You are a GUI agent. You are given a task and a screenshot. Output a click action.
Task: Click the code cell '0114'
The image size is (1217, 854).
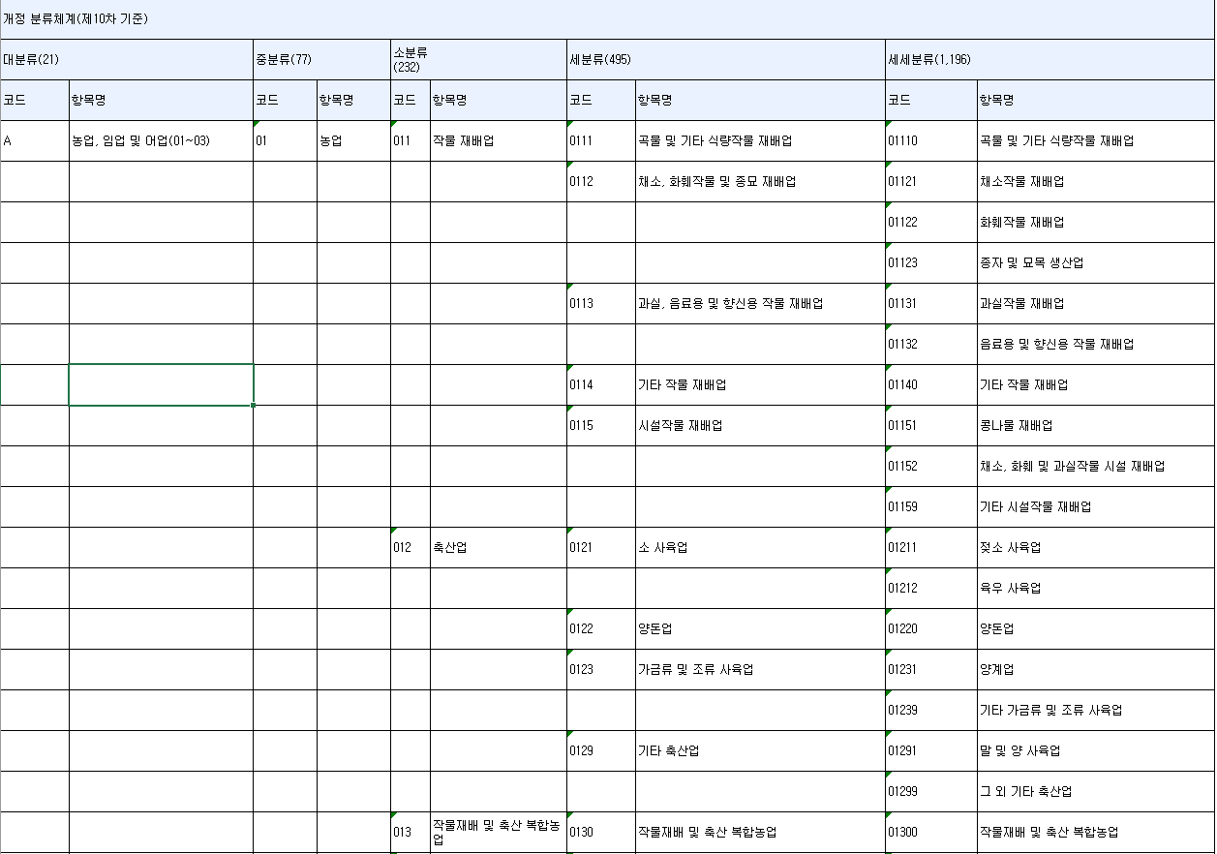pos(600,384)
